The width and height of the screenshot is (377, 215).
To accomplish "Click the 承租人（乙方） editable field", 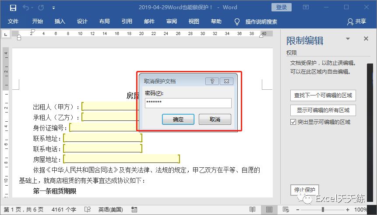I will (110, 117).
